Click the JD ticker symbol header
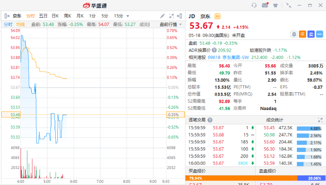The image size is (326, 185). pos(192,16)
